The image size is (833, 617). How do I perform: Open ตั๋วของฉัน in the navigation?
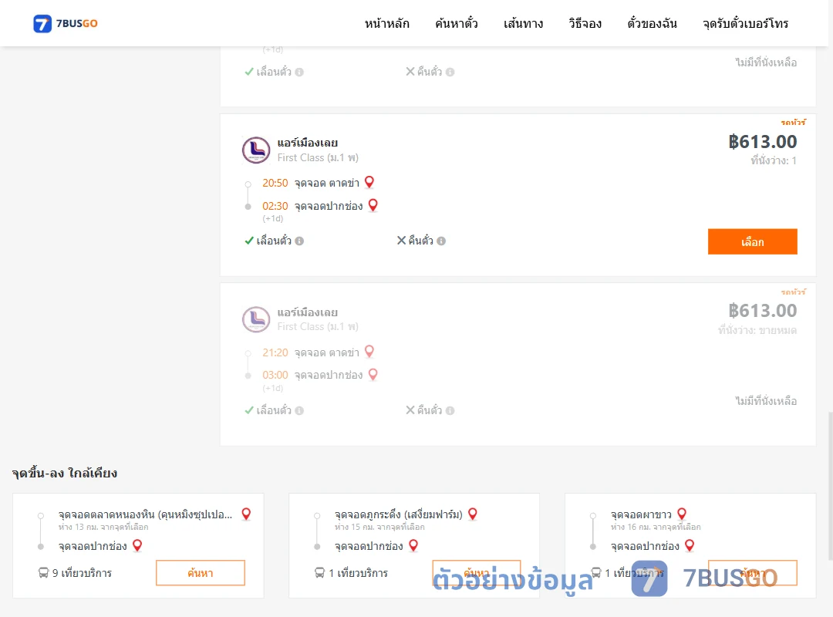652,23
